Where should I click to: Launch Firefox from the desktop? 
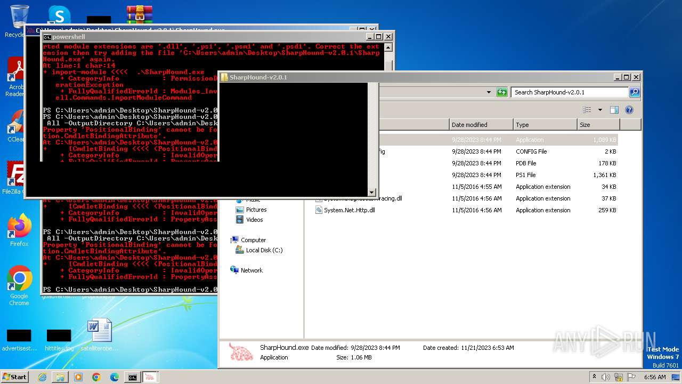[19, 230]
